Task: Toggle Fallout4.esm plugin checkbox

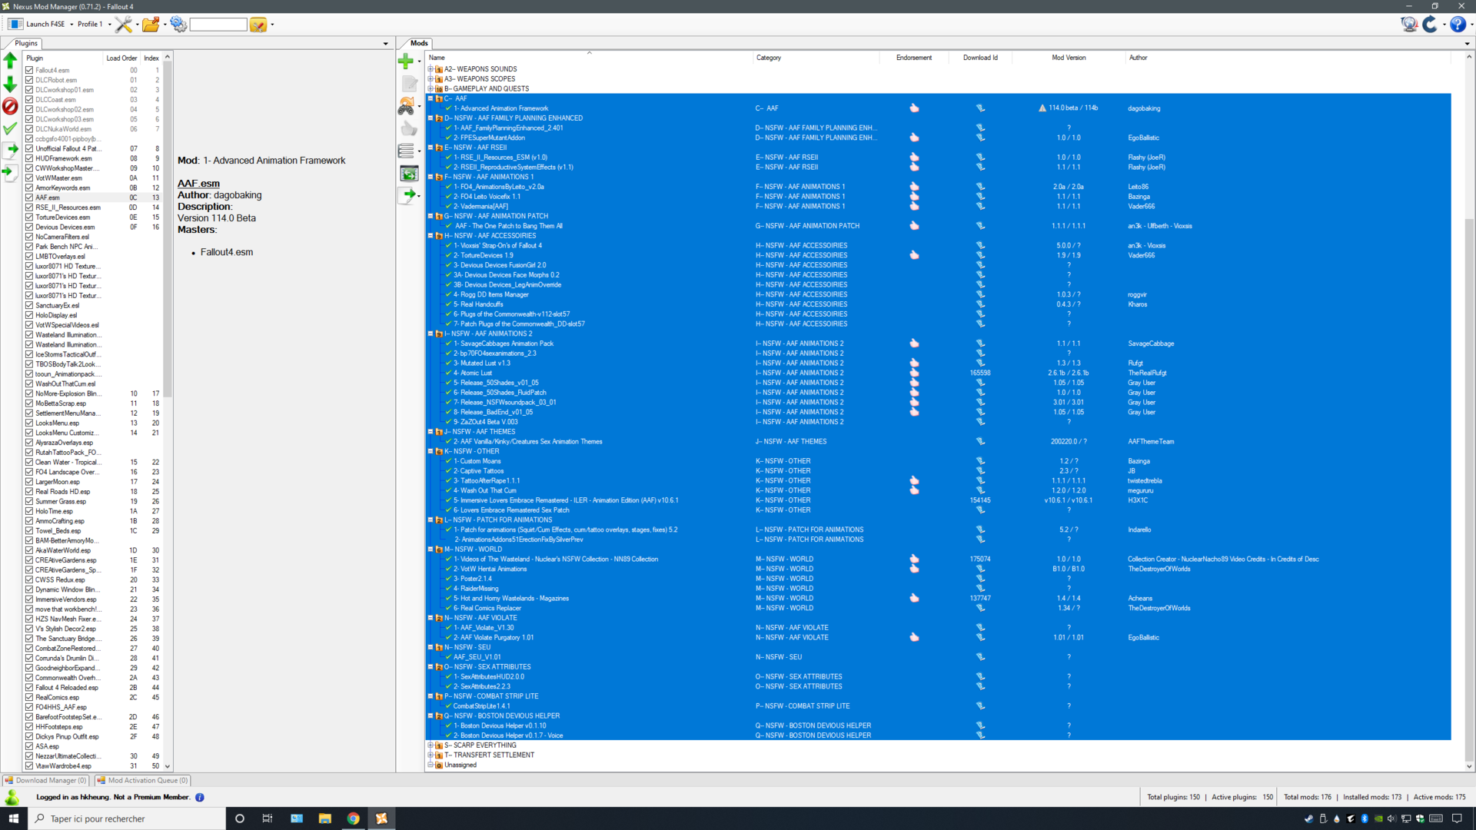Action: tap(29, 70)
